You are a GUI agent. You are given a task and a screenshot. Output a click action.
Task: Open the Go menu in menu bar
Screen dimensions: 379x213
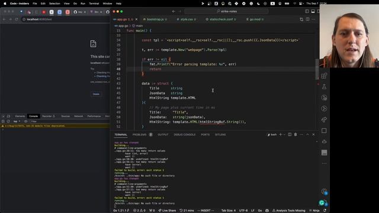(75, 4)
